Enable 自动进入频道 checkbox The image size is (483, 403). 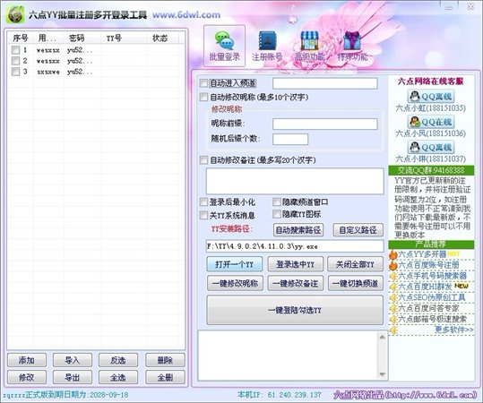tap(203, 83)
